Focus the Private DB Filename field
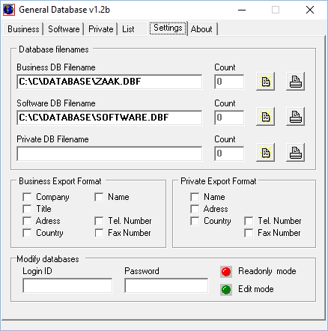This screenshot has height=331, width=328. [109, 154]
